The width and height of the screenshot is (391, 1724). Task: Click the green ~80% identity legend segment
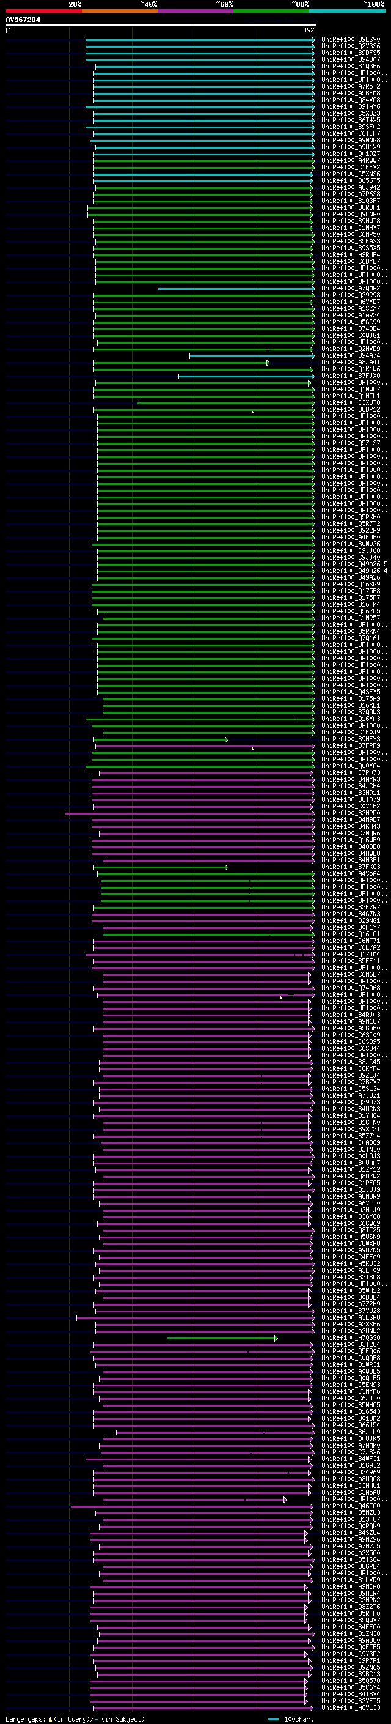[272, 11]
